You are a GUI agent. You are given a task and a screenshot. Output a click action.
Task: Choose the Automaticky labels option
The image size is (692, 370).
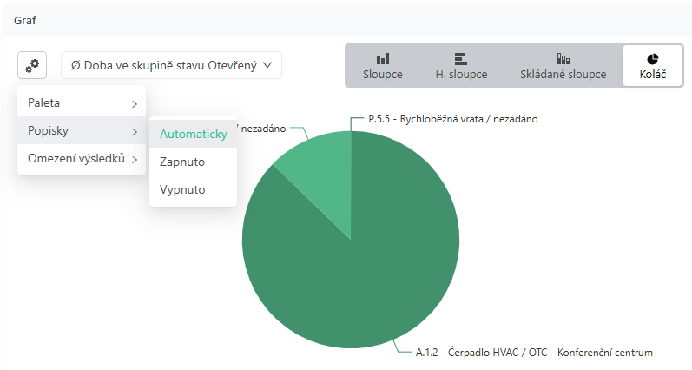click(x=194, y=134)
